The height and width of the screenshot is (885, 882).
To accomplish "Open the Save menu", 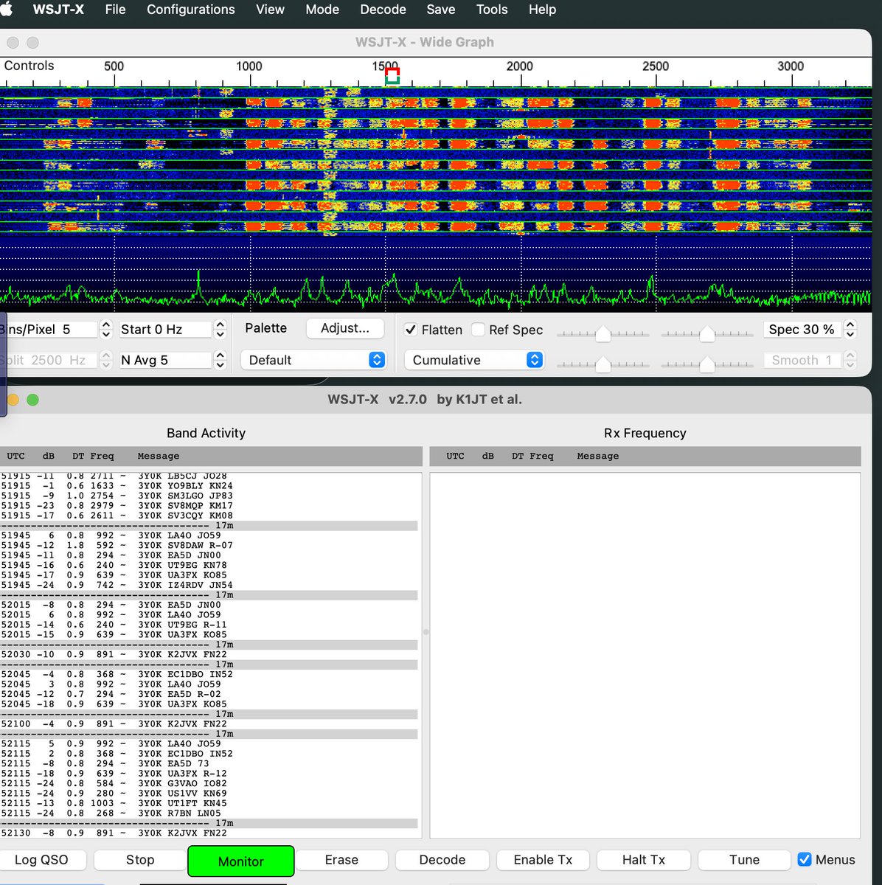I will (441, 10).
